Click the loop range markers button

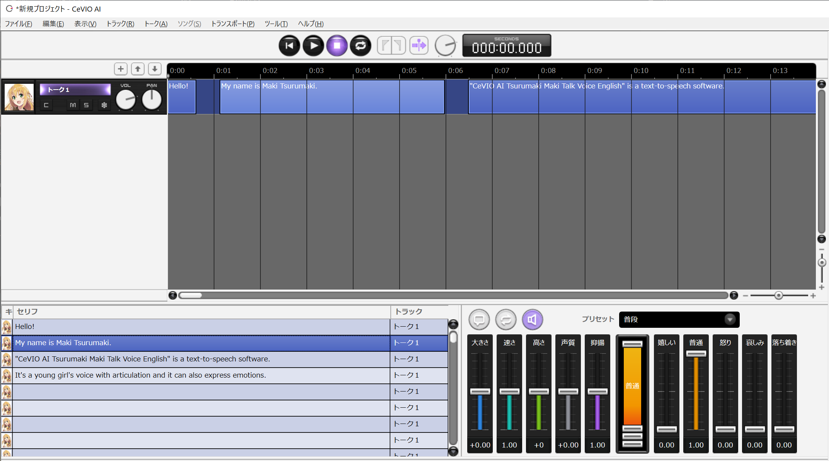click(x=392, y=46)
